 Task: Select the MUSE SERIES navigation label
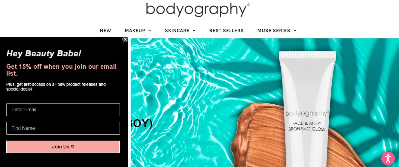[274, 31]
